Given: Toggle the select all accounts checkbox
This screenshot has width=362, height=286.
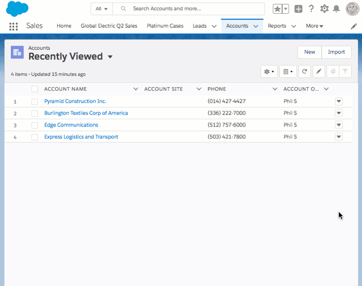Looking at the screenshot, I should [x=34, y=89].
